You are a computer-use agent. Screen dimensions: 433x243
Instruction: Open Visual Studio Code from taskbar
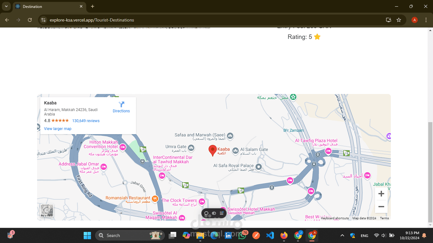pyautogui.click(x=270, y=235)
